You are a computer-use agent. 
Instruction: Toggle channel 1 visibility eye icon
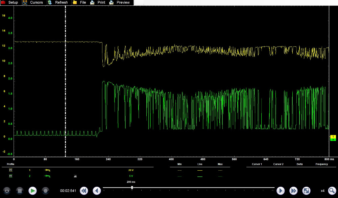[10, 170]
